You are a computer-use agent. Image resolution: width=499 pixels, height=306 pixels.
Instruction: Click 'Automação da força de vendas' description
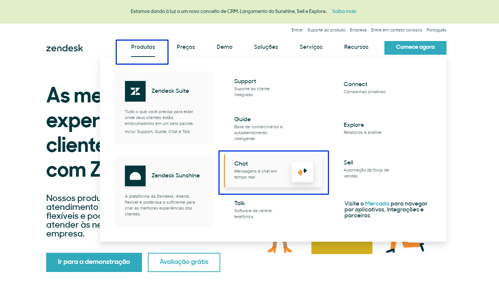click(x=366, y=173)
